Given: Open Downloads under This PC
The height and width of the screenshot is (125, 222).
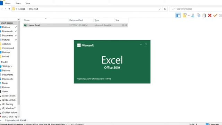Looking at the screenshot, I should (7, 79).
